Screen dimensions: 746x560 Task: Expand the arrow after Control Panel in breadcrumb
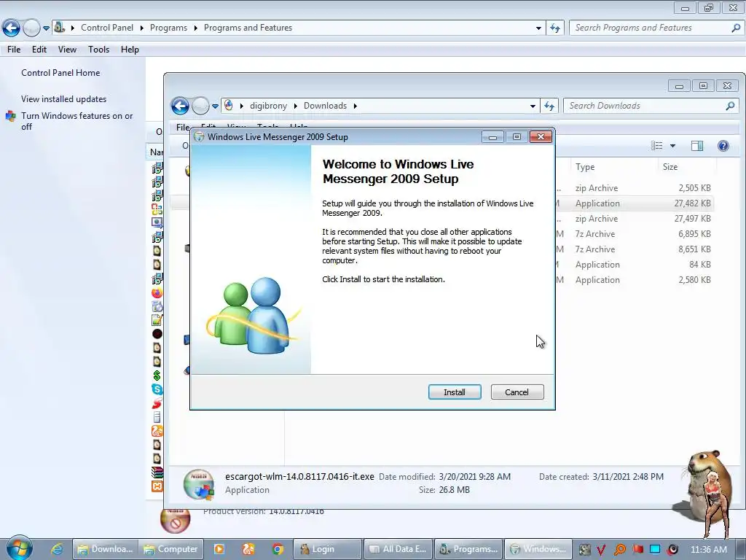point(142,28)
